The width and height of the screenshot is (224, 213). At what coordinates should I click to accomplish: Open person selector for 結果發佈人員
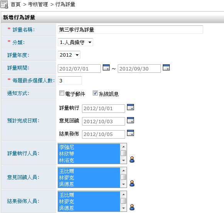(132, 207)
